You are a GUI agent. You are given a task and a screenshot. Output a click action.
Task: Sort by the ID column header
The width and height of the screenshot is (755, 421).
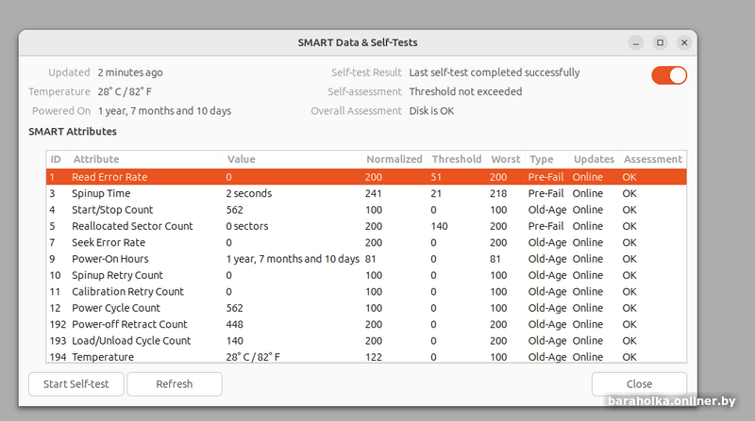pos(56,159)
